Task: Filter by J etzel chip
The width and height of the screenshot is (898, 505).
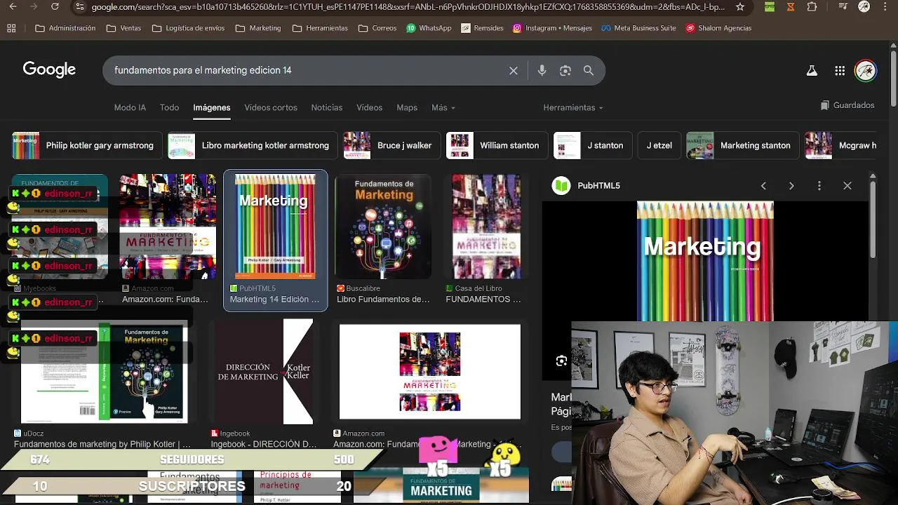Action: coord(659,145)
